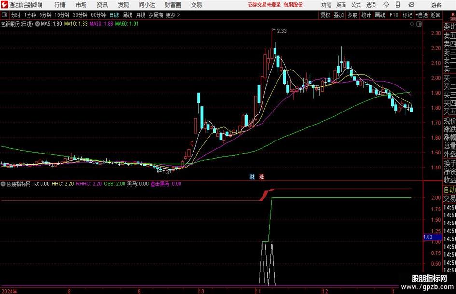456x294 pixels.
Task: Expand the main chart indicator dropdown arrow
Action: [37, 24]
